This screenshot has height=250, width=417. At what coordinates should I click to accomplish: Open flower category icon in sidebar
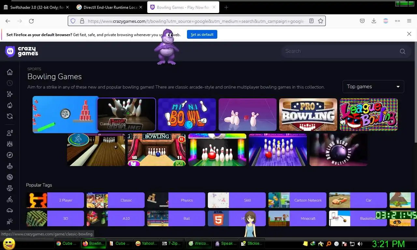tap(10, 188)
